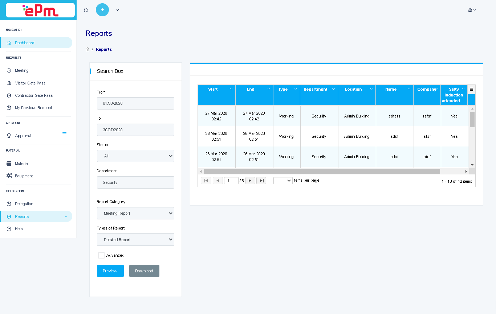The image size is (496, 314).
Task: Open the grid column menu icon
Action: [471, 89]
